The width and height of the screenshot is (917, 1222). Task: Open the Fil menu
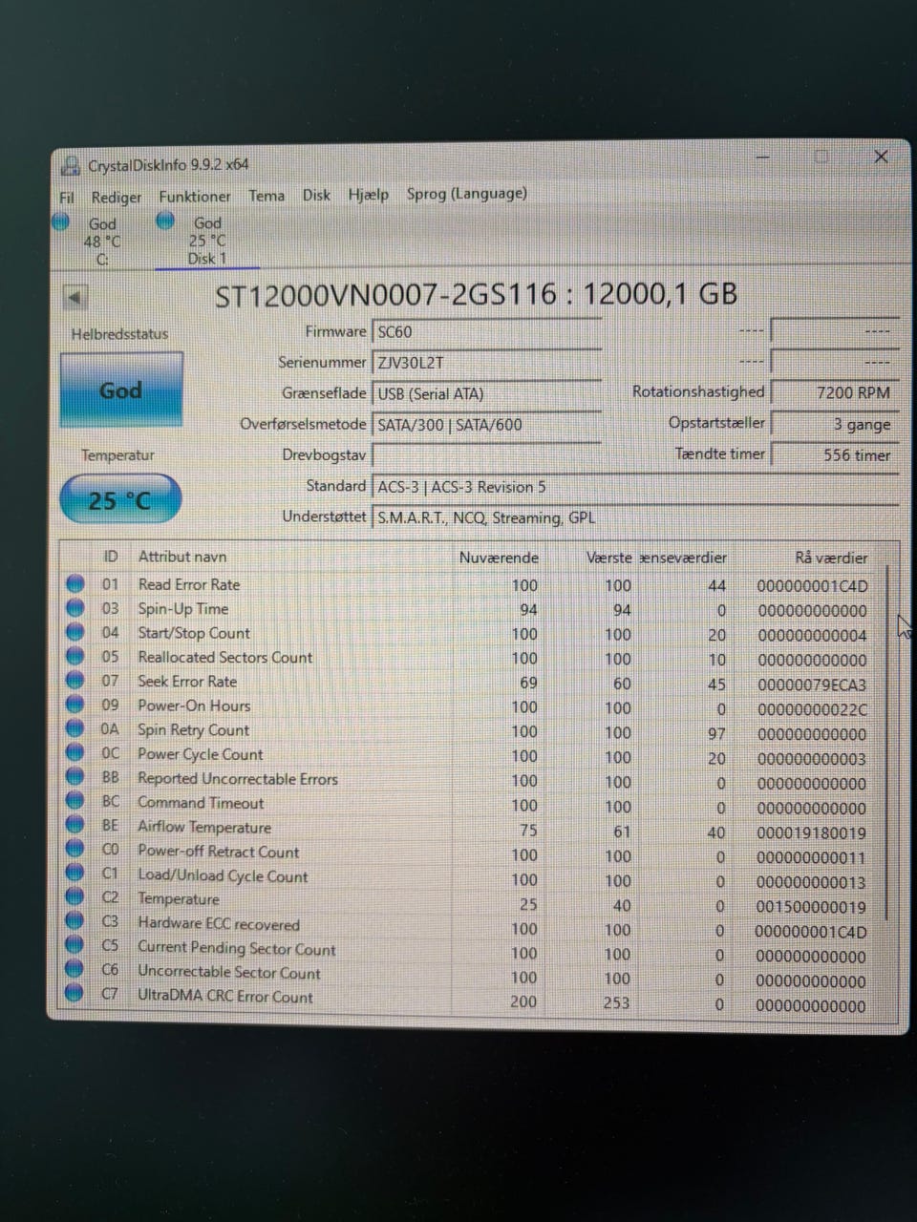(x=67, y=198)
